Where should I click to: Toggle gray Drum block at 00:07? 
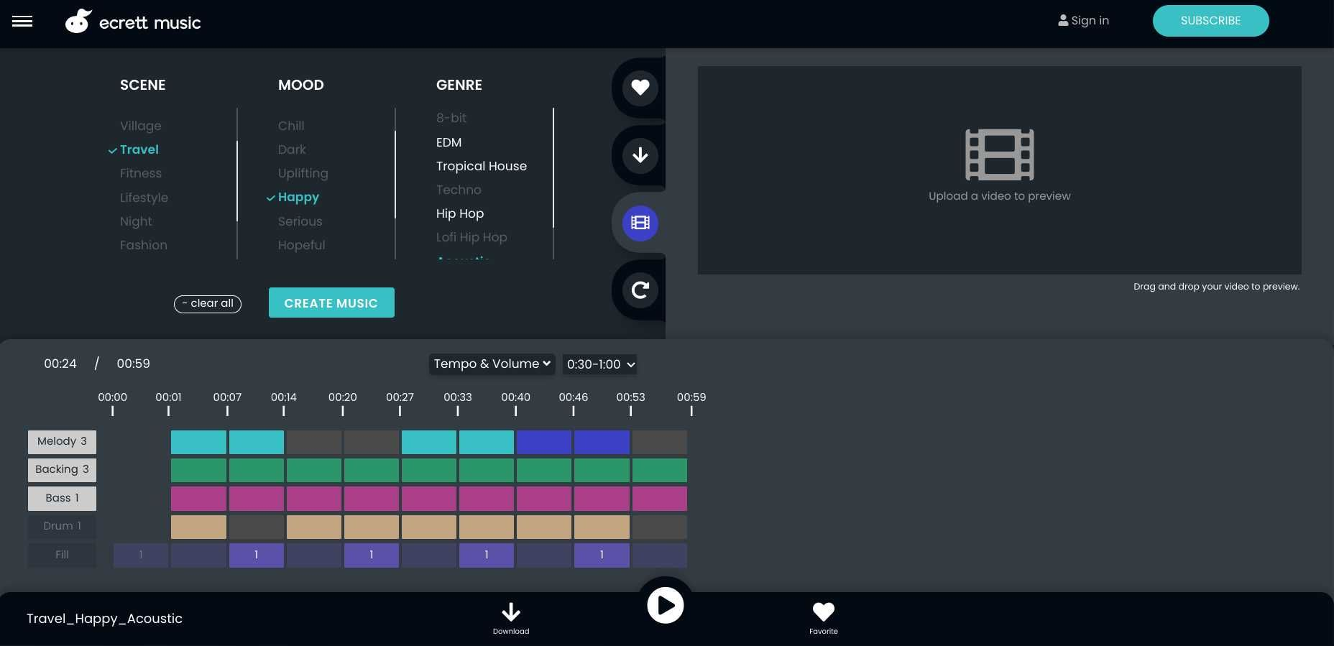click(x=257, y=527)
